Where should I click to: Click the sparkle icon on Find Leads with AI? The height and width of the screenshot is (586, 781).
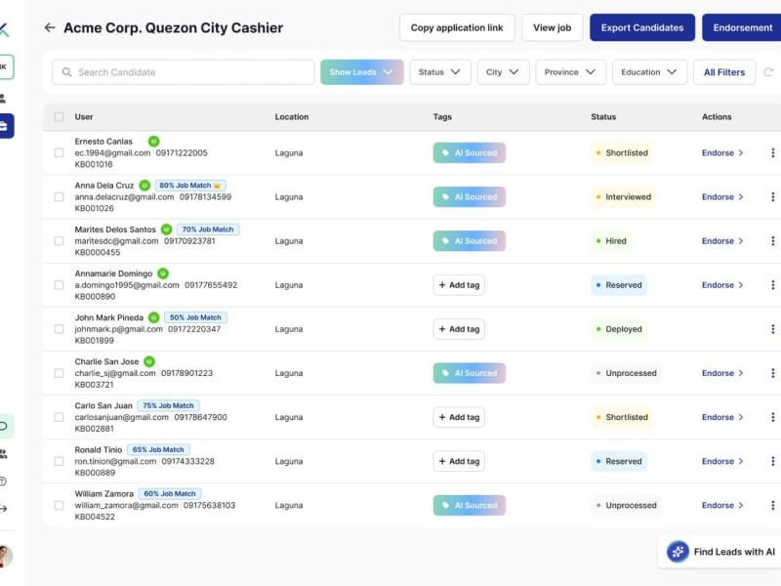click(x=678, y=551)
